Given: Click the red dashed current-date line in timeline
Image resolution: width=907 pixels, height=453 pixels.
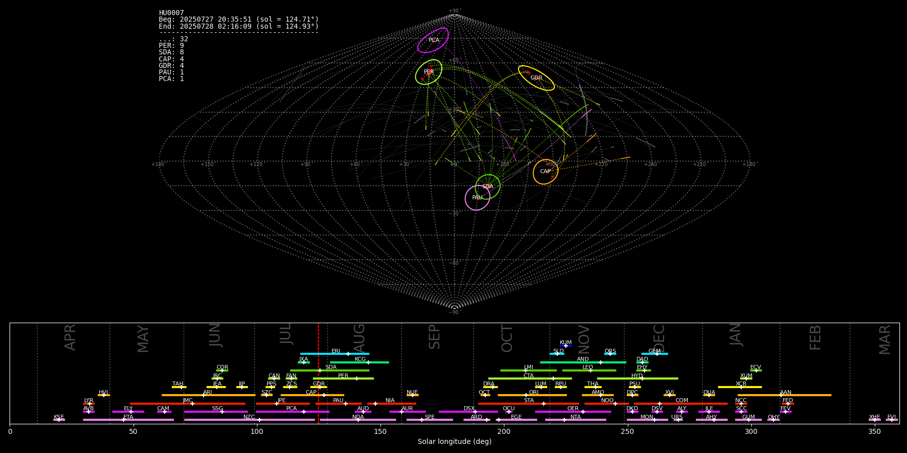Looking at the screenshot, I should click(x=318, y=373).
